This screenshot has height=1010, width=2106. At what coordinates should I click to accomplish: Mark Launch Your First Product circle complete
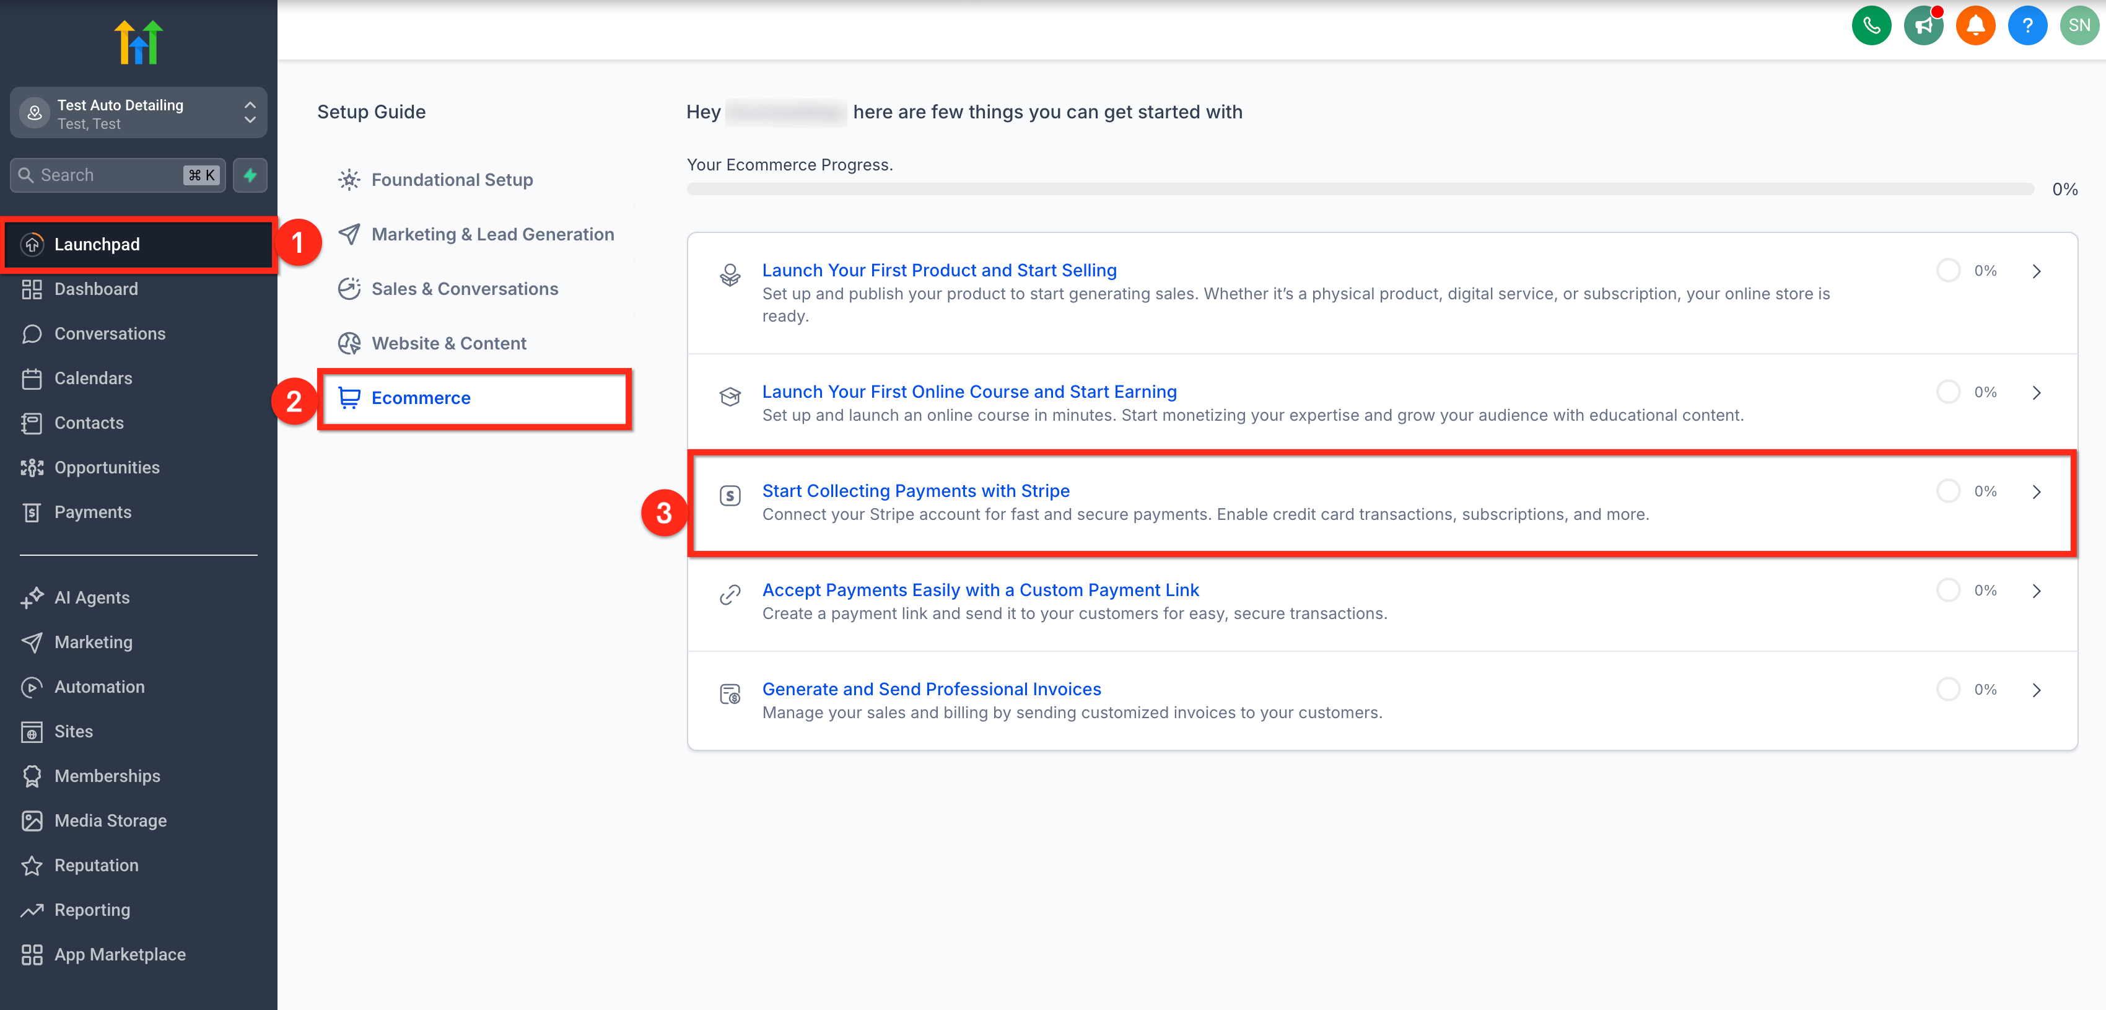coord(1948,271)
